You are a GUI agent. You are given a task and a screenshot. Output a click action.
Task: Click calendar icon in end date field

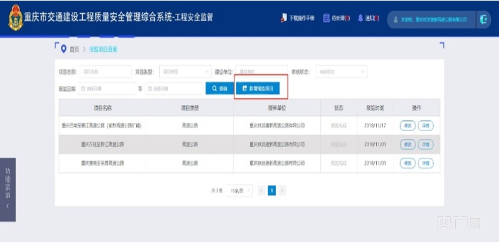pyautogui.click(x=150, y=89)
